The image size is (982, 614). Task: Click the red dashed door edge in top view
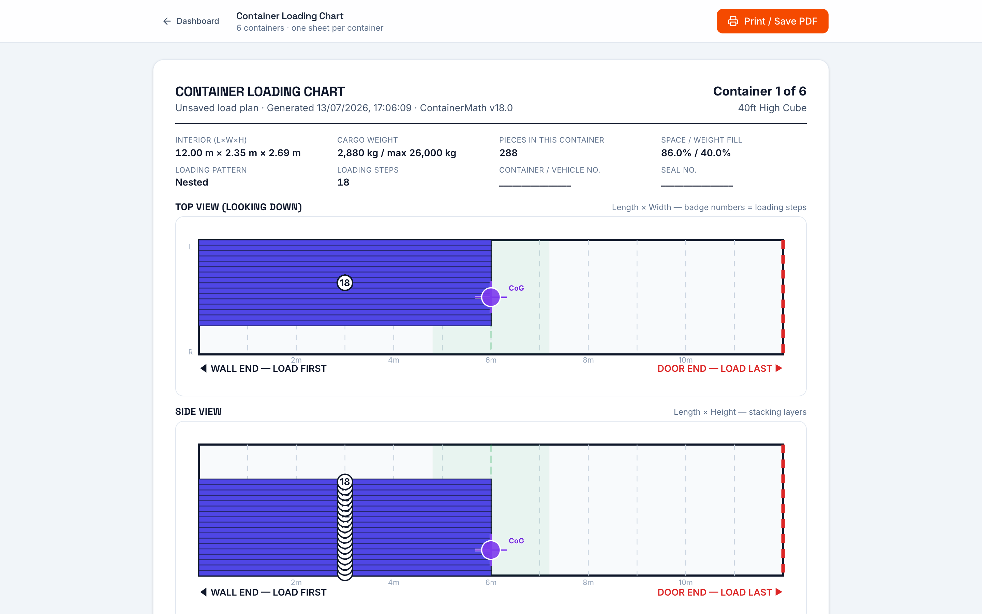(x=783, y=297)
